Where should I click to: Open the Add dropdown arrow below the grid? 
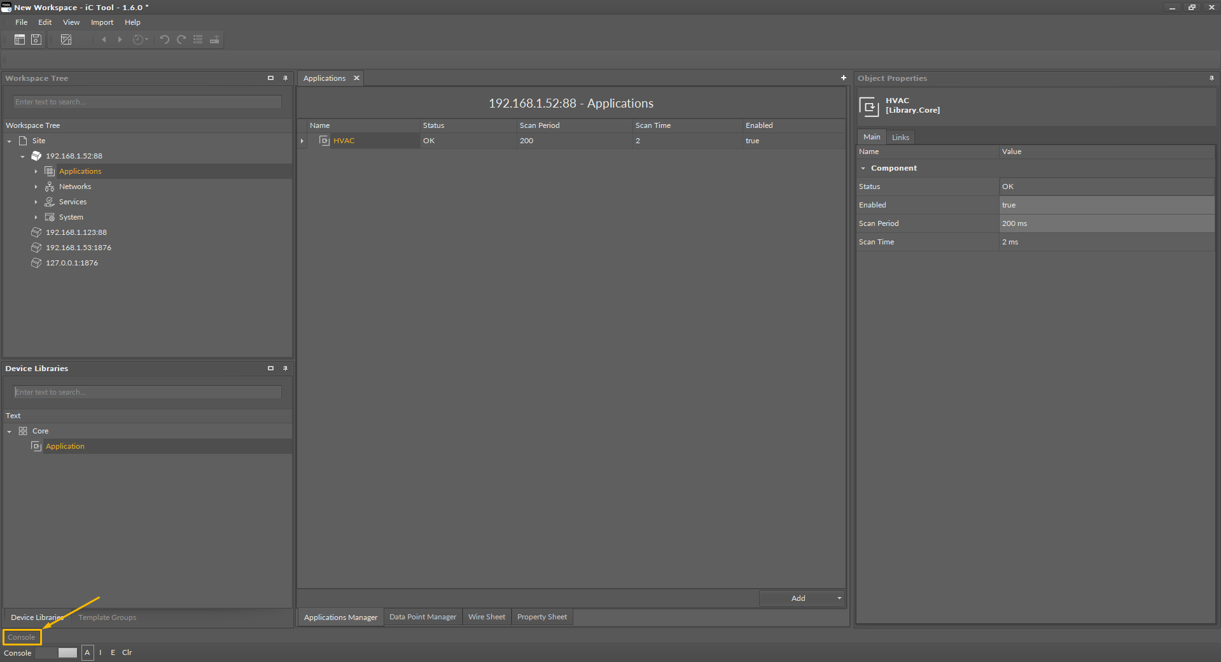coord(839,598)
